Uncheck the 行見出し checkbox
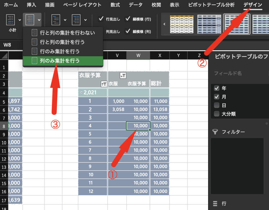The image size is (269, 210). click(101, 19)
